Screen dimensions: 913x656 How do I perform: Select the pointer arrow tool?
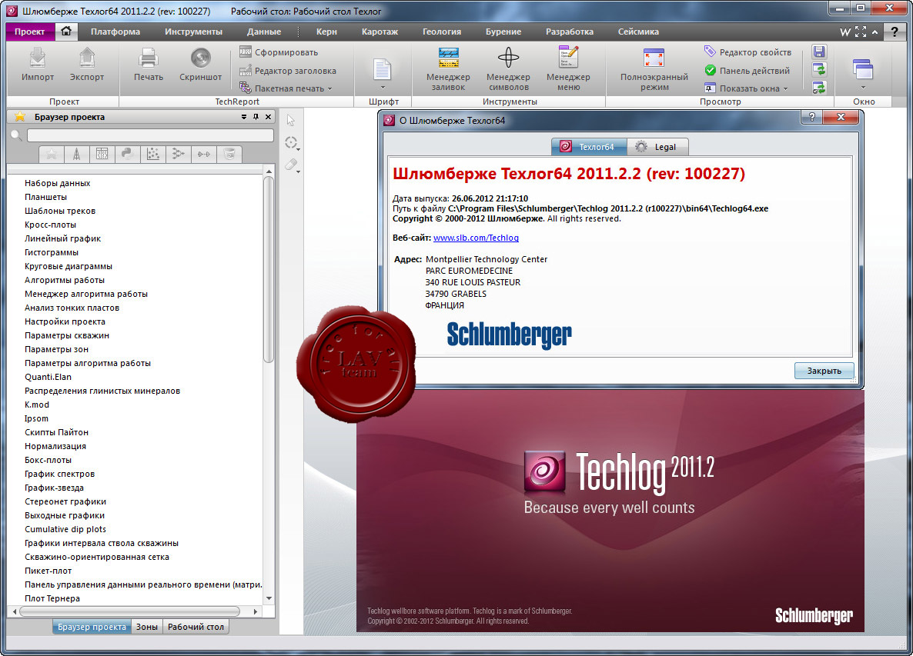coord(290,121)
